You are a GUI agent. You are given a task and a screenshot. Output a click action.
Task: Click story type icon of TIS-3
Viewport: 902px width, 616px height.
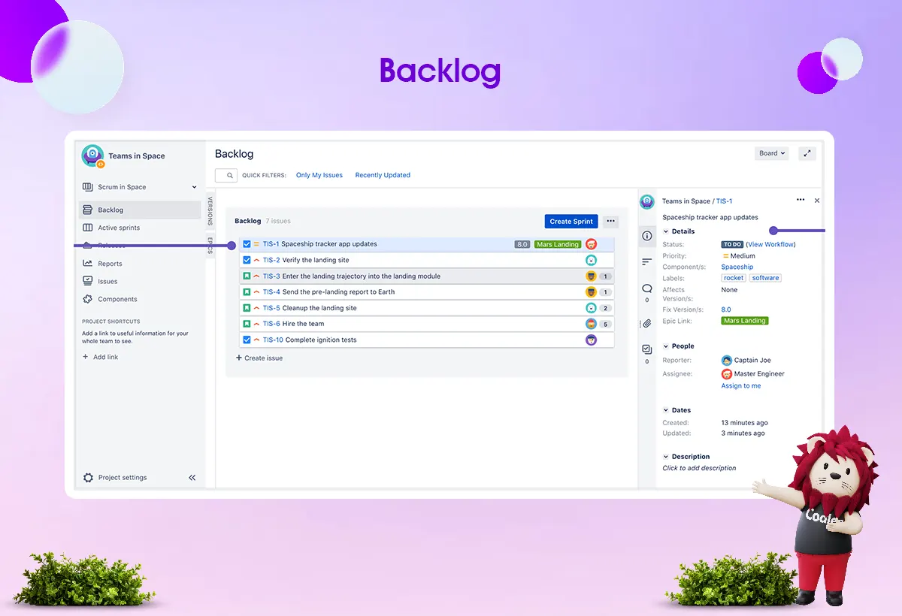click(x=247, y=276)
